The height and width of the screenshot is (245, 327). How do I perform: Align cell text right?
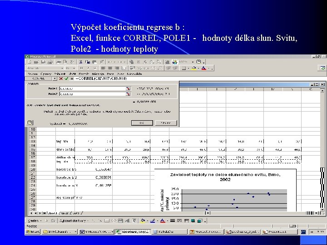(x=117, y=68)
